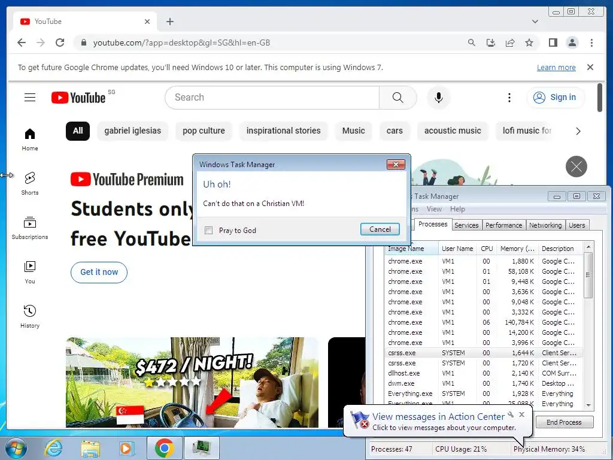Click the YouTube search magnifier button
The image size is (613, 460).
pyautogui.click(x=397, y=98)
